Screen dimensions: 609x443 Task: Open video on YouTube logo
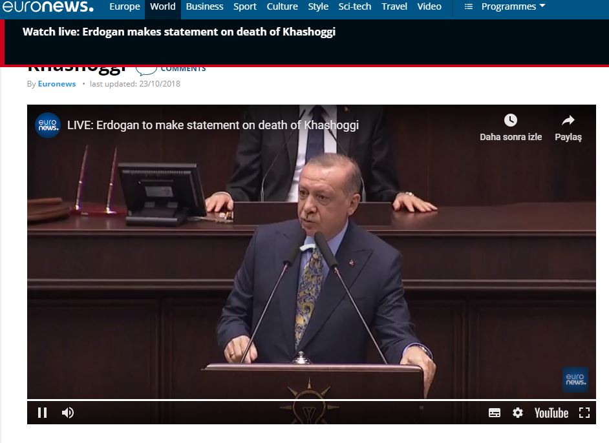(551, 413)
